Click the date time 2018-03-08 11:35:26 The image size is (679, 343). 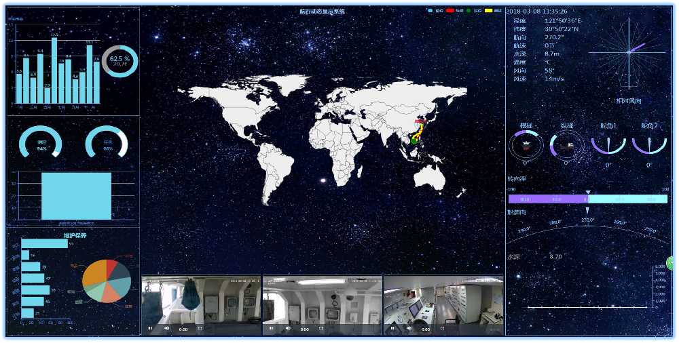(536, 12)
